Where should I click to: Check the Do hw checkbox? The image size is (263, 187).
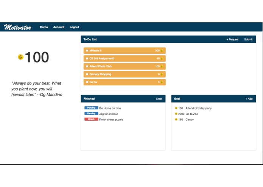click(x=87, y=82)
